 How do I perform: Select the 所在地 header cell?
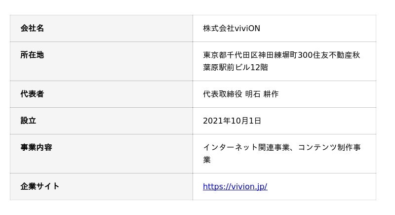click(32, 55)
